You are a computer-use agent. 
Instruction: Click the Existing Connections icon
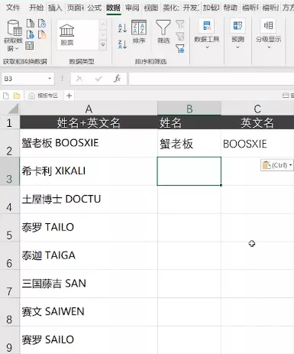click(42, 34)
